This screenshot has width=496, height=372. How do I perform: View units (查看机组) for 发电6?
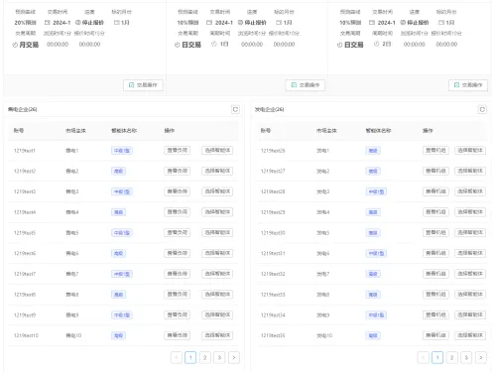click(x=435, y=253)
